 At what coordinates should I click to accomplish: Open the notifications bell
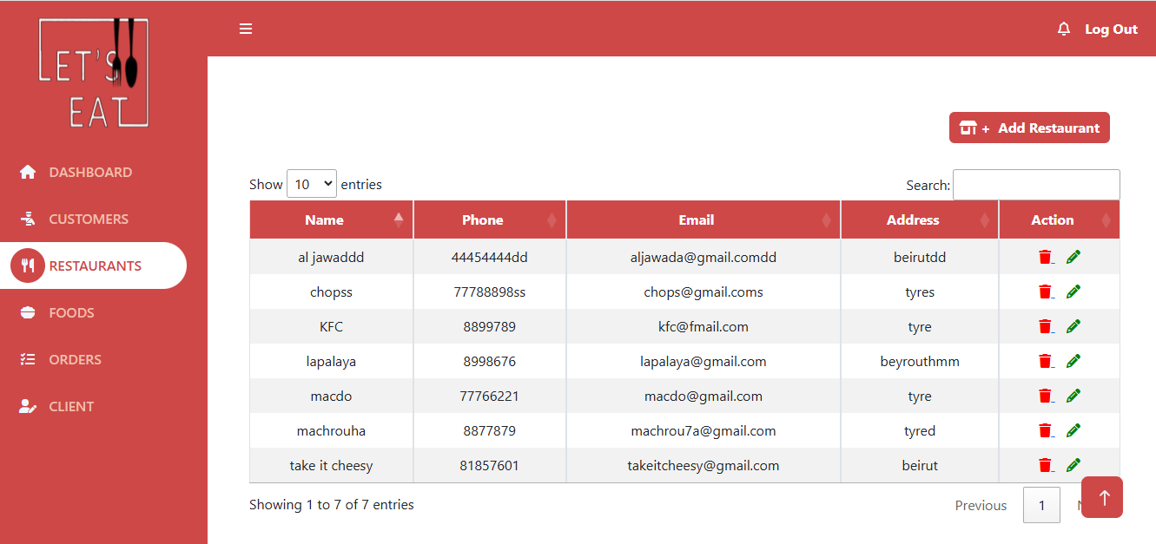tap(1063, 29)
